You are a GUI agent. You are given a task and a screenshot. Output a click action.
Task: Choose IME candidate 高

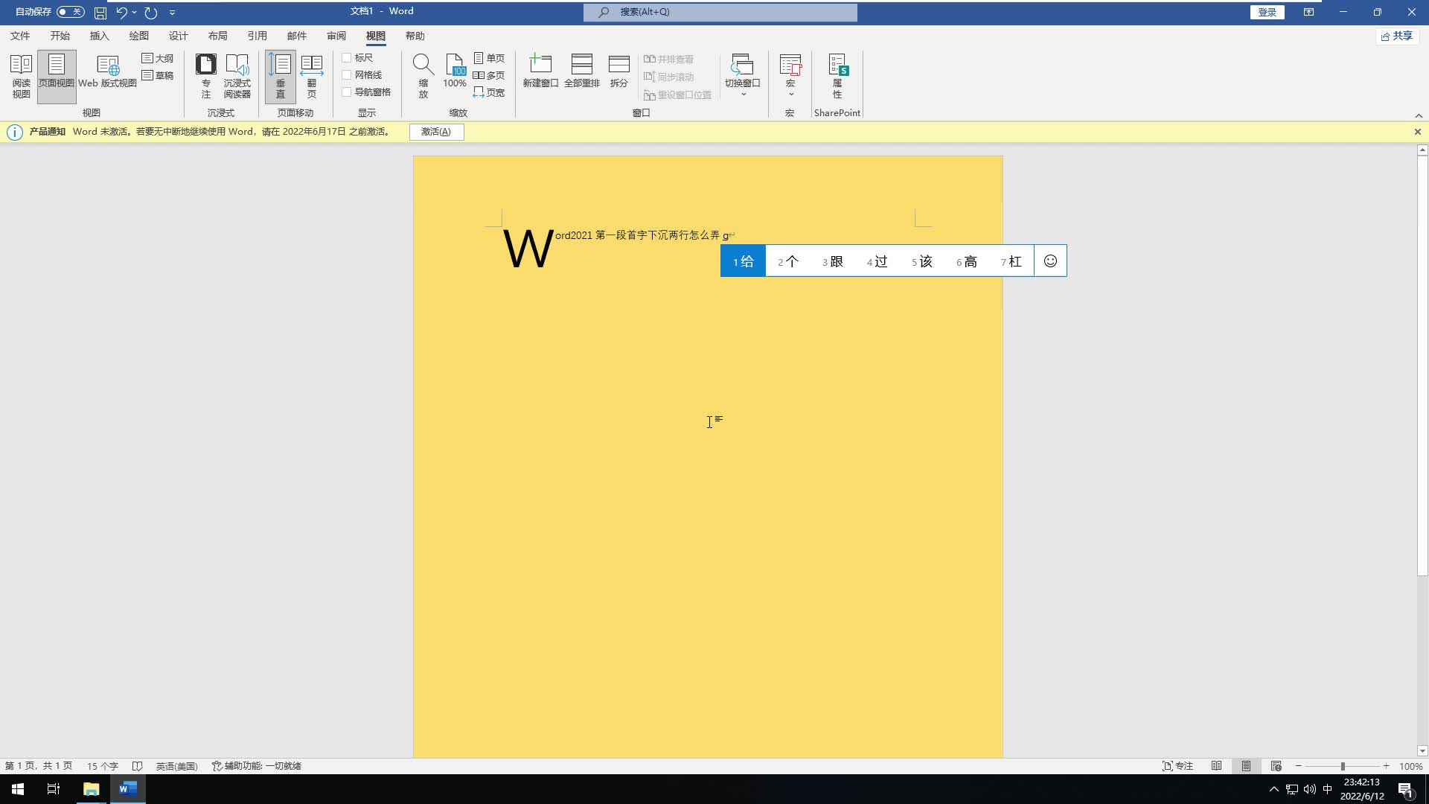[x=967, y=261]
